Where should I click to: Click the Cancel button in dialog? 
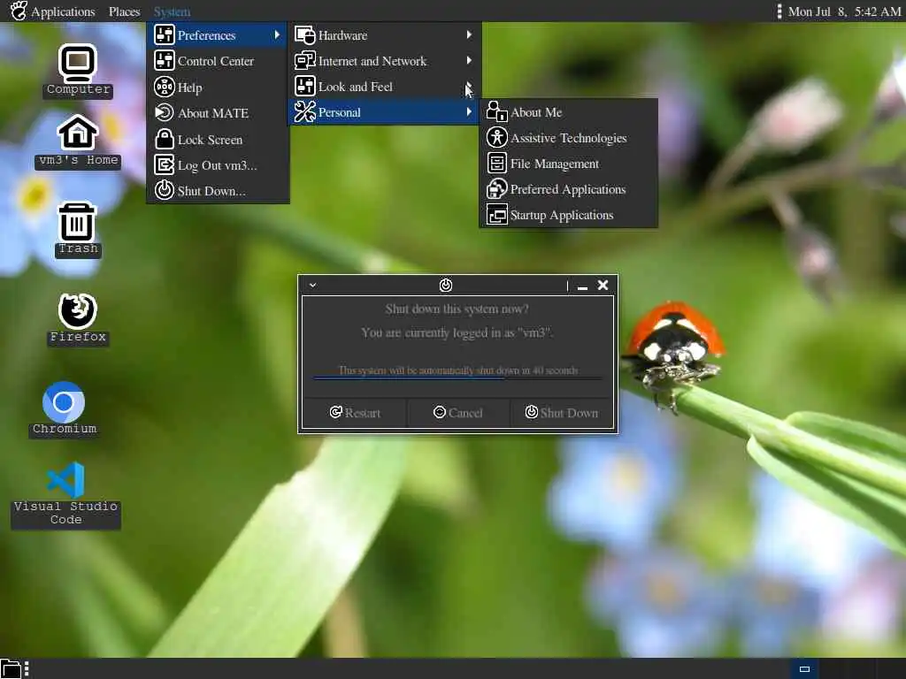[x=458, y=412]
